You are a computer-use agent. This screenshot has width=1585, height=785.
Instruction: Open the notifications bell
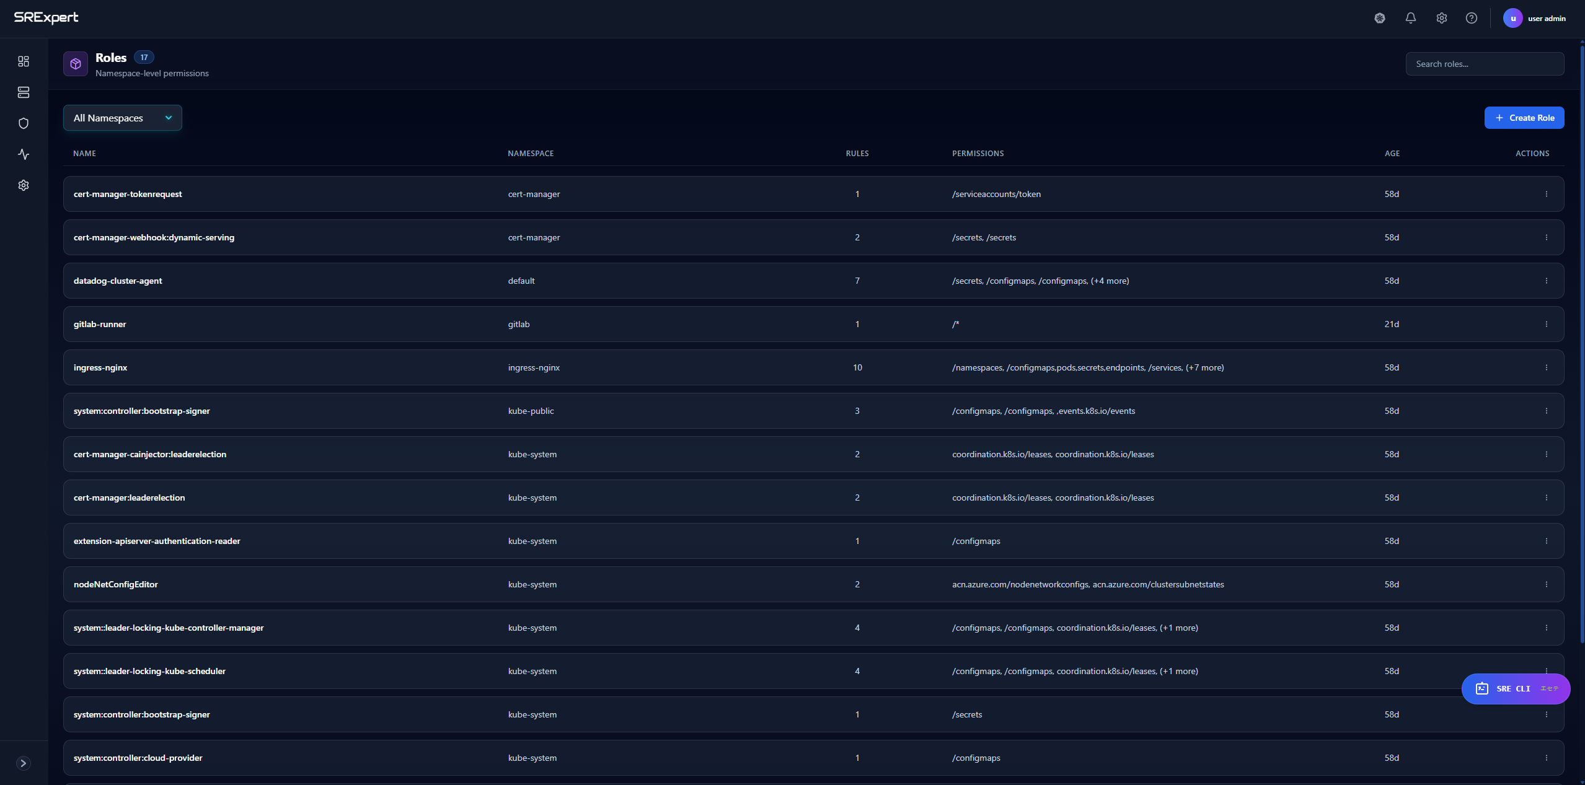pos(1410,18)
